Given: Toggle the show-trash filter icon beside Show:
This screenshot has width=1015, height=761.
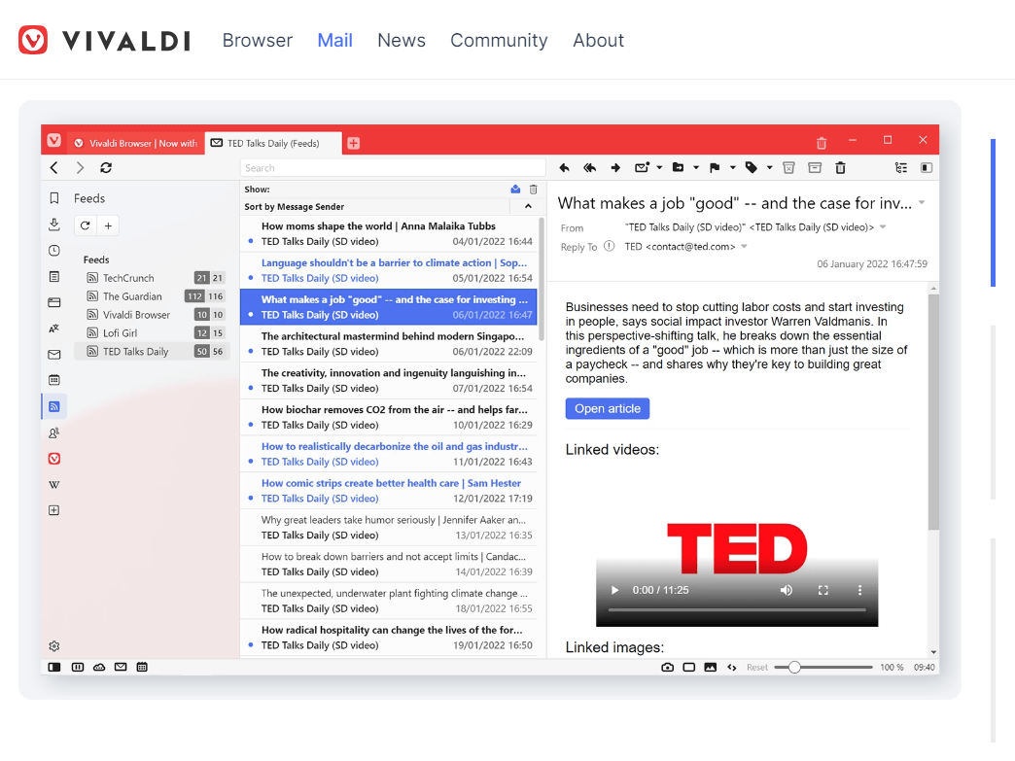Looking at the screenshot, I should (534, 189).
